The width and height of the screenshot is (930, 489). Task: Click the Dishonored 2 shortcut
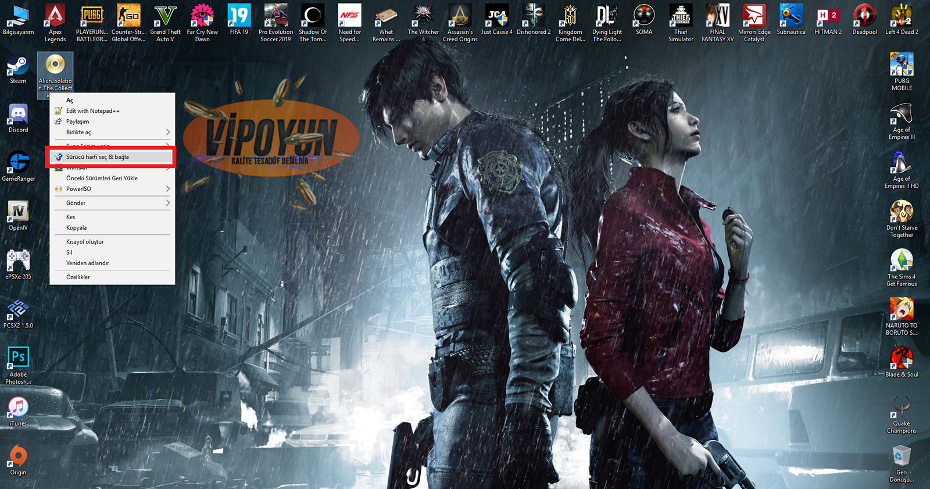pos(534,20)
